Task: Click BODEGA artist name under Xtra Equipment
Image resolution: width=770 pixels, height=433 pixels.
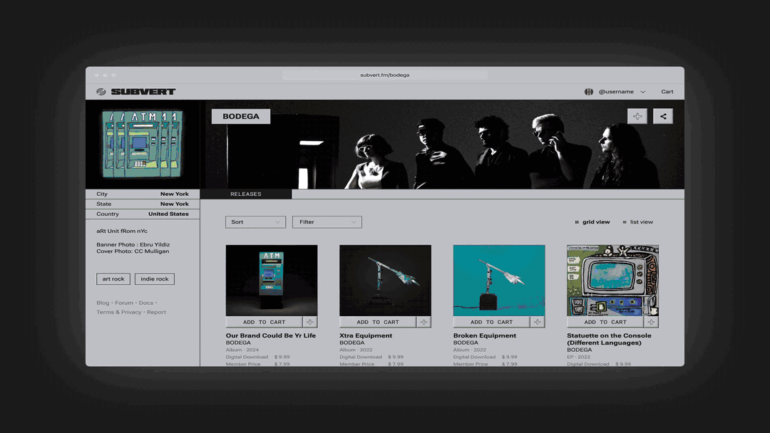Action: tap(352, 343)
